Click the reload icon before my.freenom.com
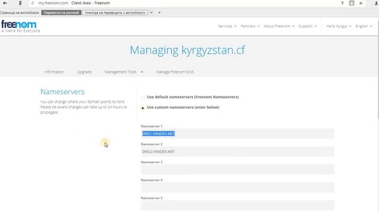 (33, 3)
